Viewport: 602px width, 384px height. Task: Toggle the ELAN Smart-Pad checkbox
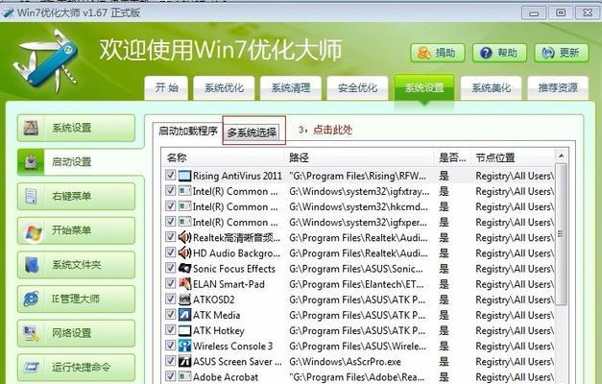(171, 283)
